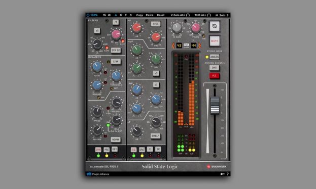Click the black gate Release knob
The height and width of the screenshot is (189, 316).
[x=97, y=130]
